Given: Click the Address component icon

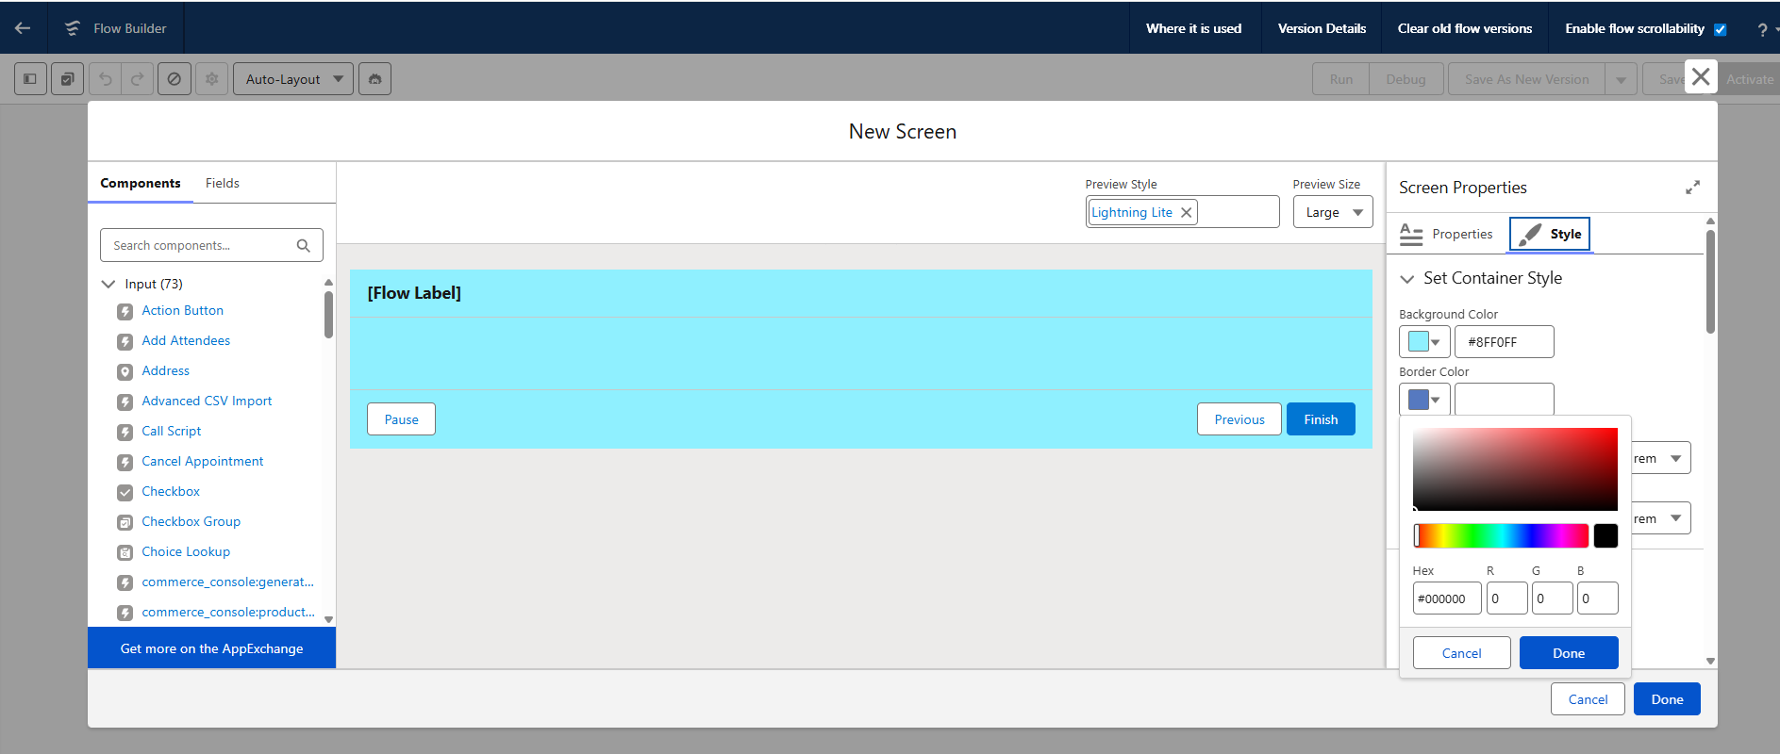Looking at the screenshot, I should pos(125,371).
